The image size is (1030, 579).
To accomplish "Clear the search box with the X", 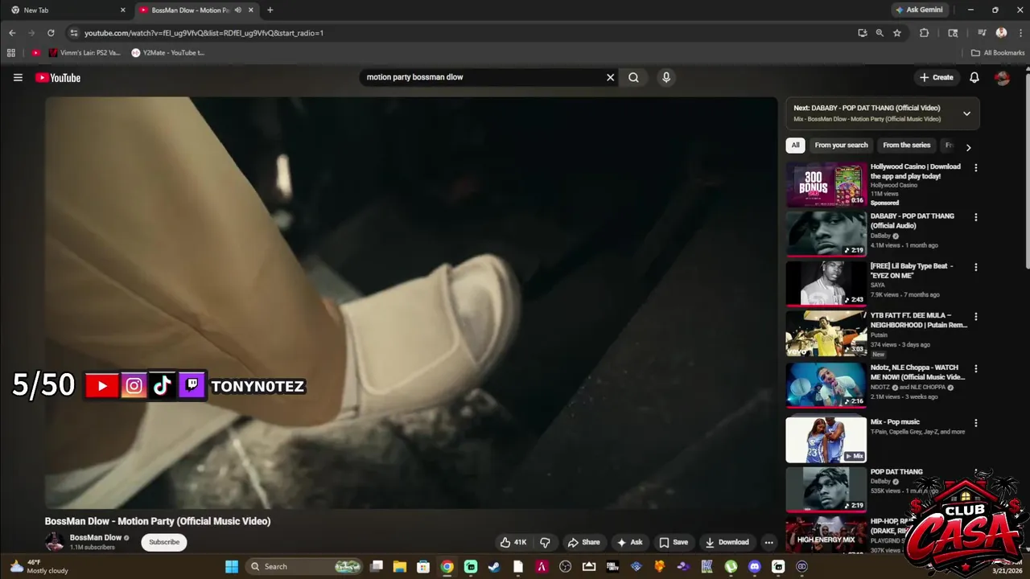I will [610, 77].
